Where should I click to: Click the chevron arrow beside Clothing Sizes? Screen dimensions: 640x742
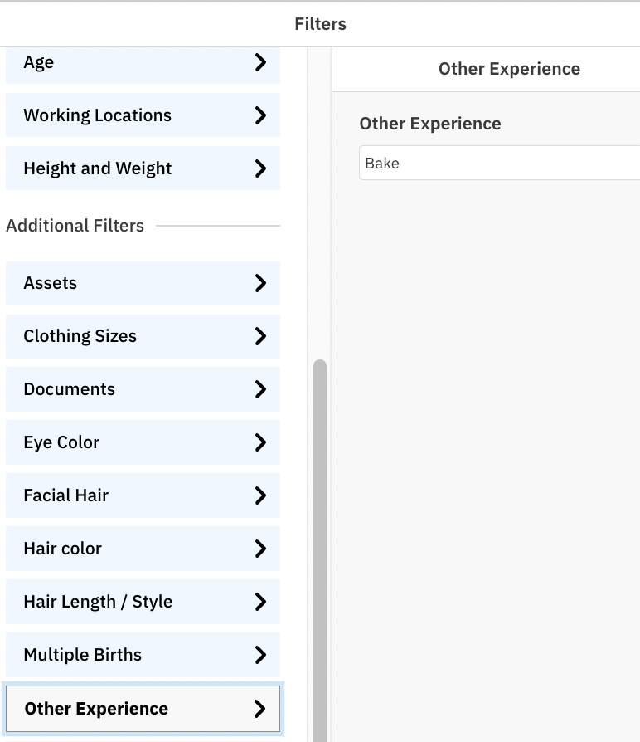260,336
